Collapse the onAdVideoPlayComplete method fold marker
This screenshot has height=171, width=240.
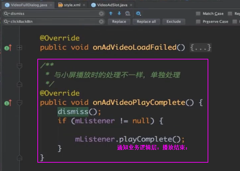click(x=19, y=103)
